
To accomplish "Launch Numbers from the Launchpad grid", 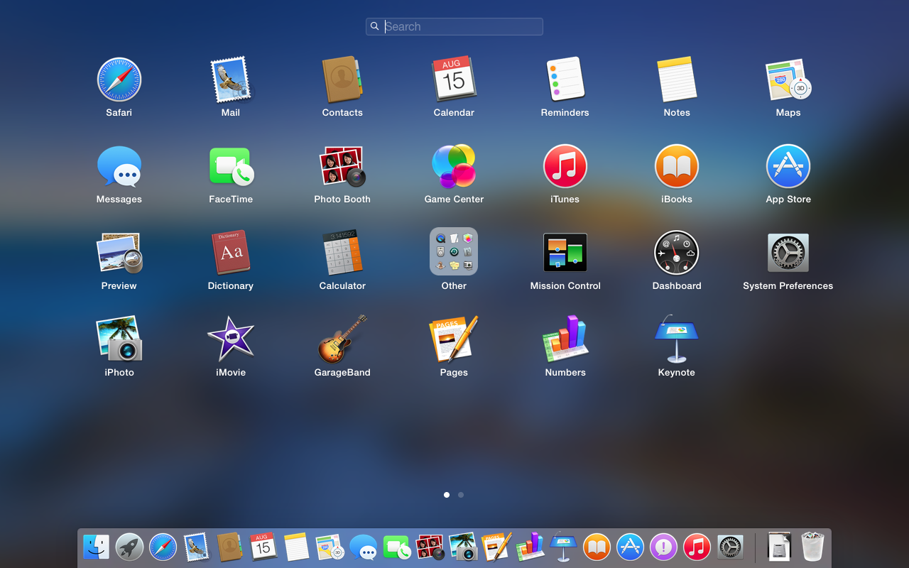I will [x=565, y=339].
